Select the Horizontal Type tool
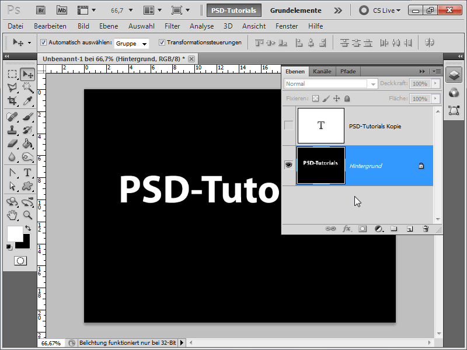 [x=27, y=172]
